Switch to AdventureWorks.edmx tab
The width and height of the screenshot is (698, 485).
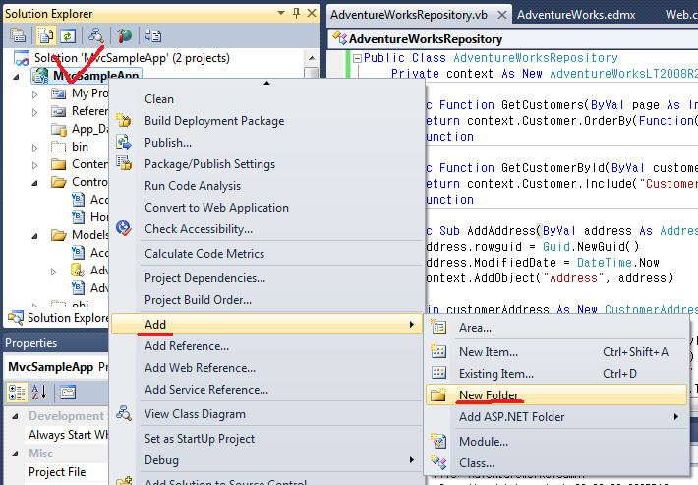(x=576, y=15)
